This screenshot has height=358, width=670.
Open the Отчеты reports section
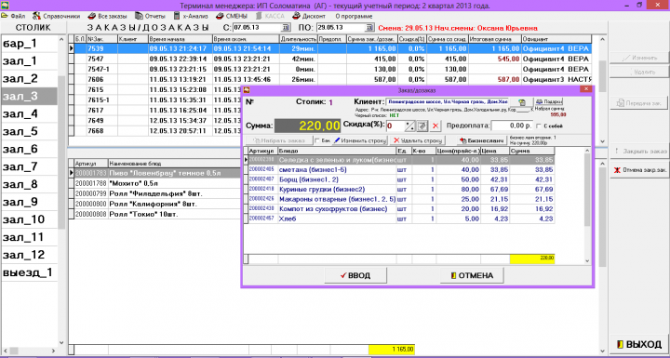pyautogui.click(x=150, y=16)
